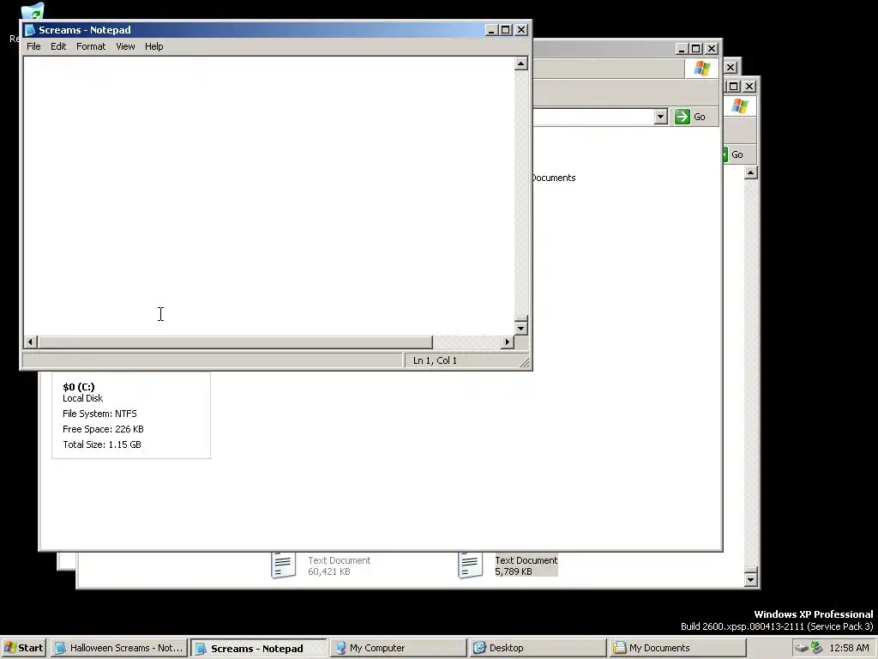
Task: Maximize the My Computer window behind Notepad
Action: (x=696, y=49)
